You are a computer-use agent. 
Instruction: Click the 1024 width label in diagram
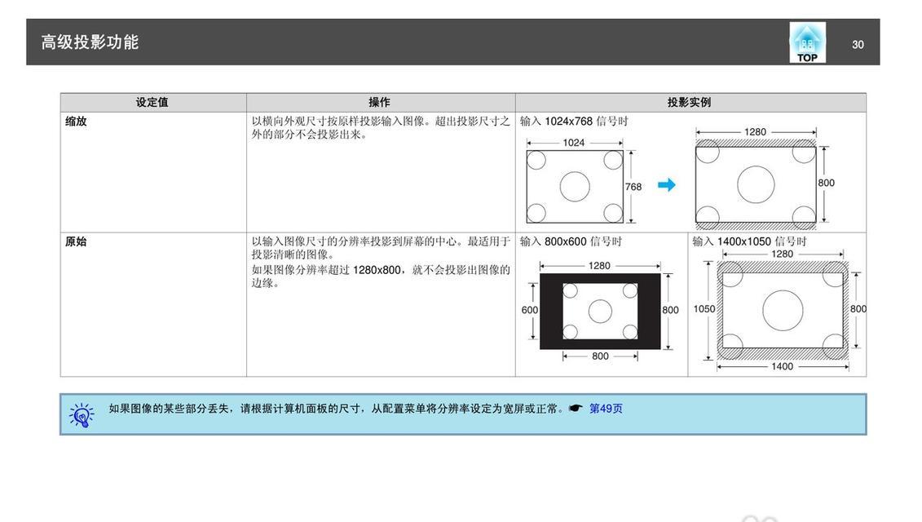click(574, 143)
